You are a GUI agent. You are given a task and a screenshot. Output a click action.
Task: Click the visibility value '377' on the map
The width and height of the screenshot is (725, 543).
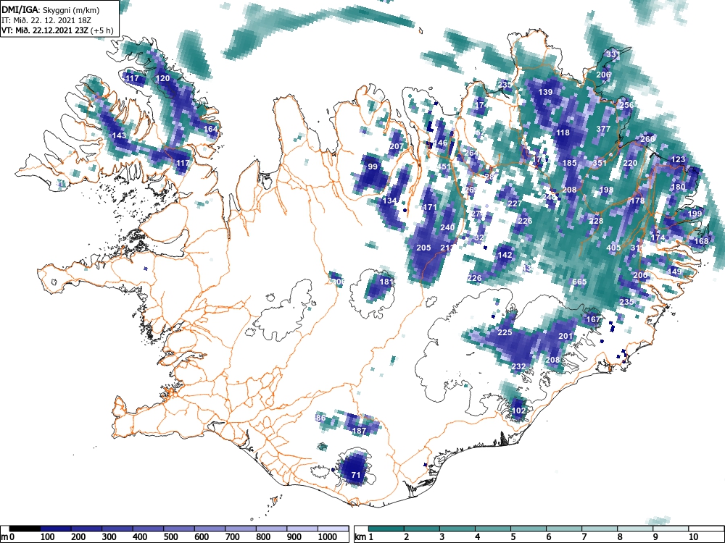[603, 129]
